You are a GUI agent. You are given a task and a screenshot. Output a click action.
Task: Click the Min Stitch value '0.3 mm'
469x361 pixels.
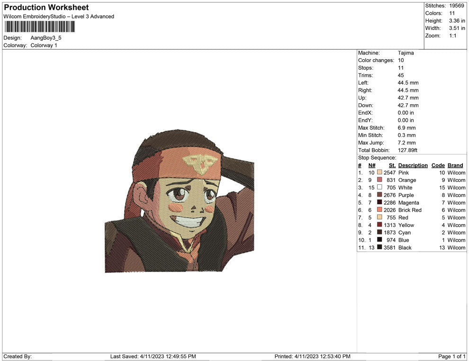(x=406, y=135)
